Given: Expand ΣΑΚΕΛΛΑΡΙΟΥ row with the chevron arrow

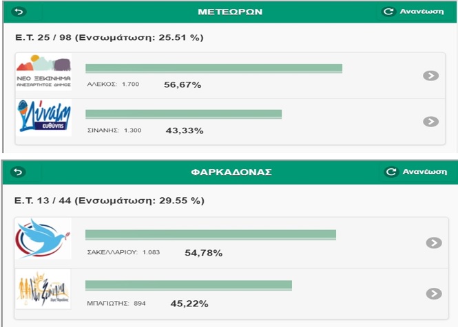Looking at the screenshot, I should click(x=434, y=243).
